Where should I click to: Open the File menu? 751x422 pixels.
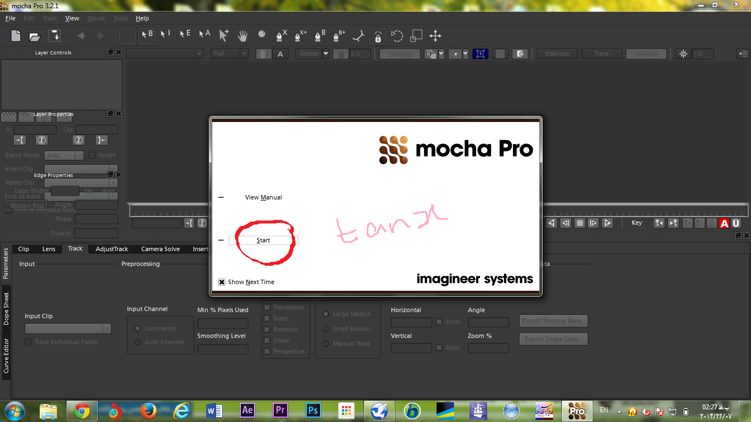(x=10, y=18)
